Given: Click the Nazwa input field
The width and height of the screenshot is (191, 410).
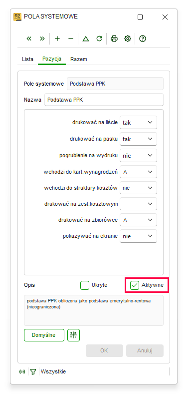Looking at the screenshot, I should pos(104,100).
